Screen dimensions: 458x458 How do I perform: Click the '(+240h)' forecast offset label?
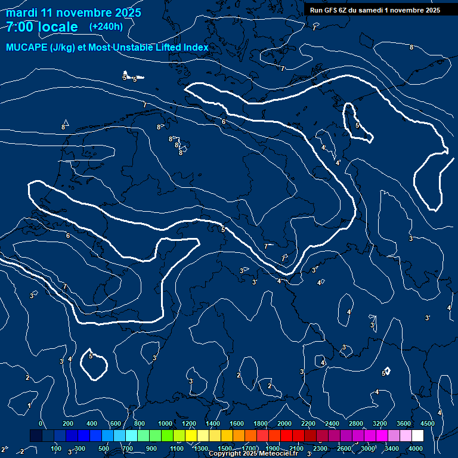click(106, 27)
